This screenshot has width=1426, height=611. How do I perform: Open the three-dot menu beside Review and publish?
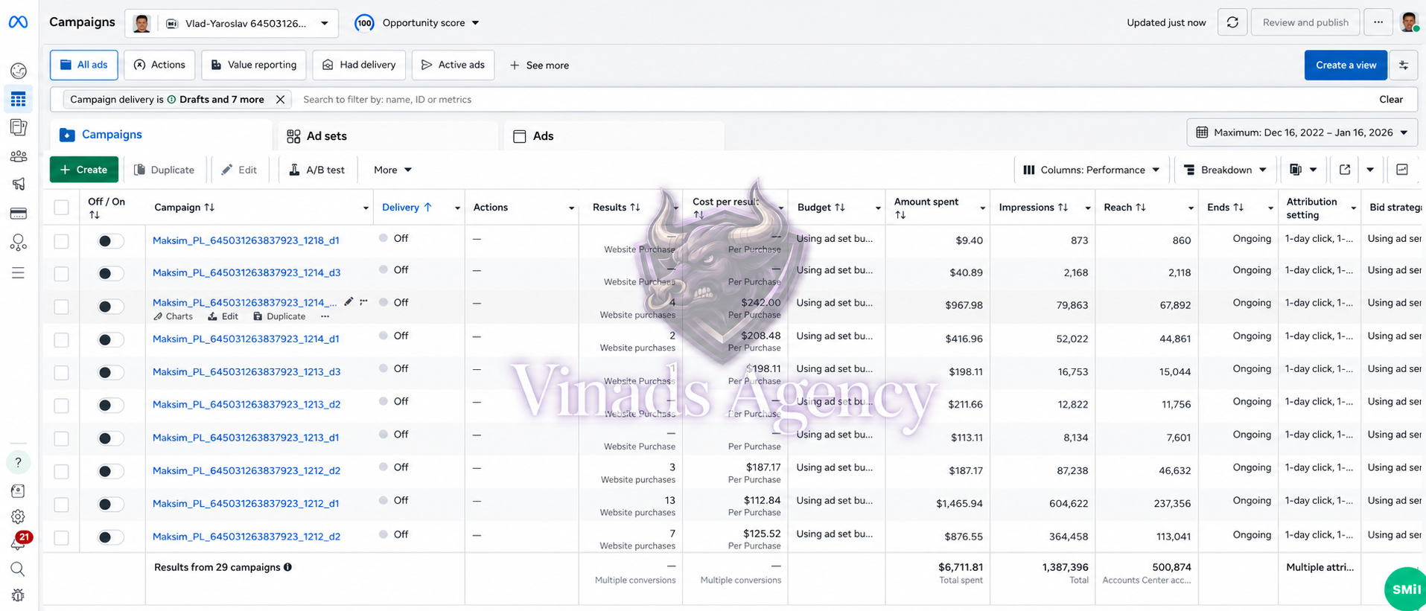pos(1378,22)
